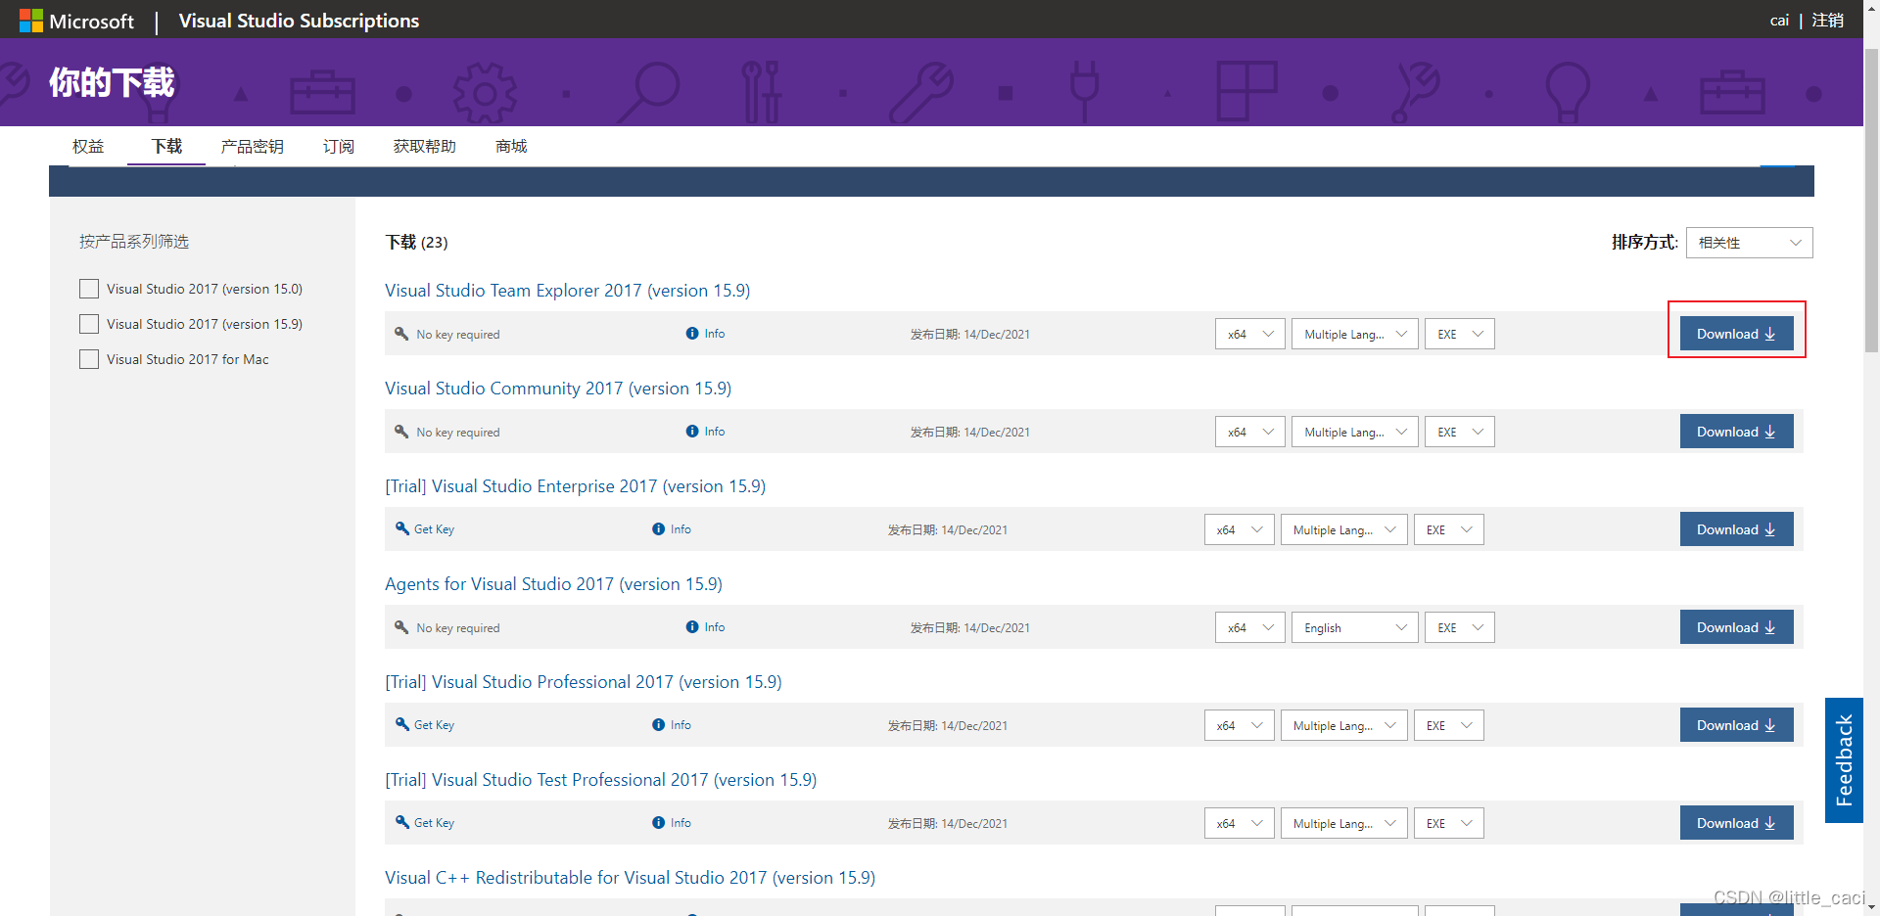
Task: Click Visual Studio Subscriptions header title
Action: pos(299,21)
